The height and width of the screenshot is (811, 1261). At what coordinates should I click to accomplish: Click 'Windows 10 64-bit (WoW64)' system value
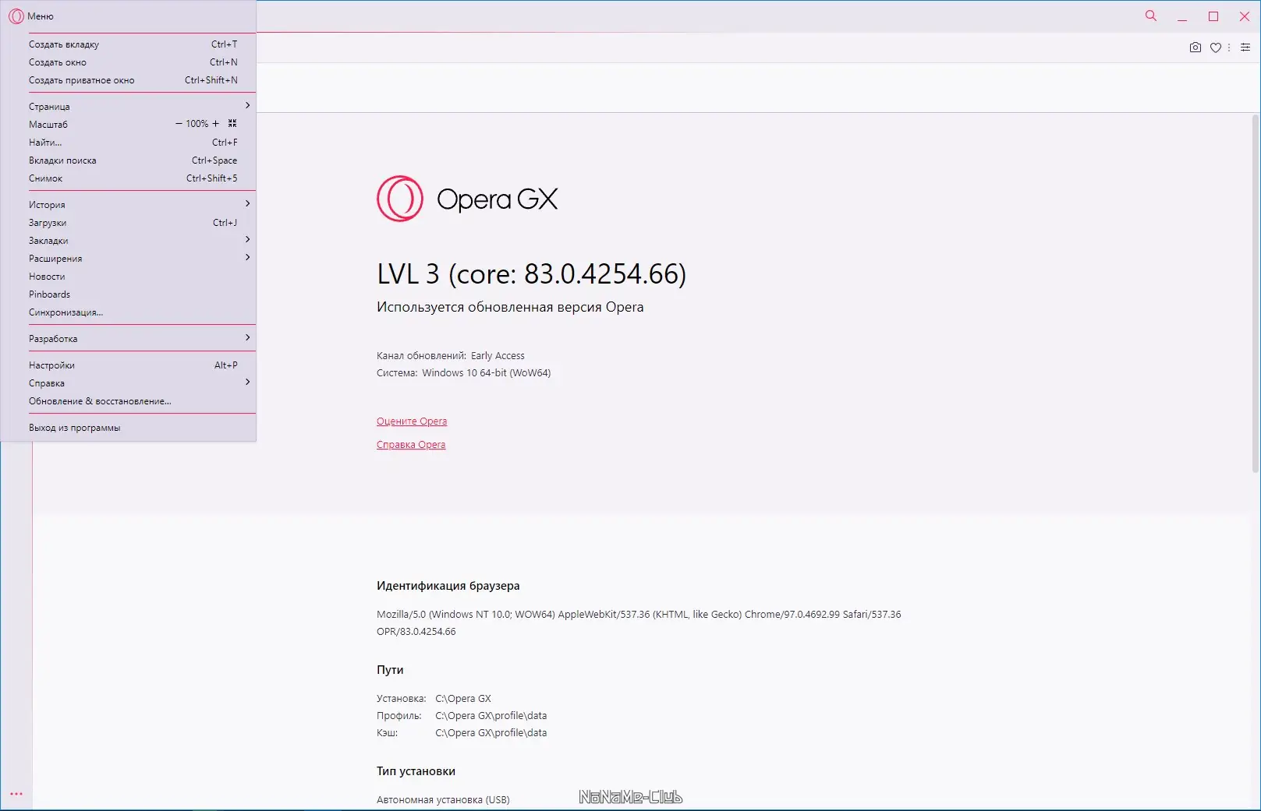487,373
